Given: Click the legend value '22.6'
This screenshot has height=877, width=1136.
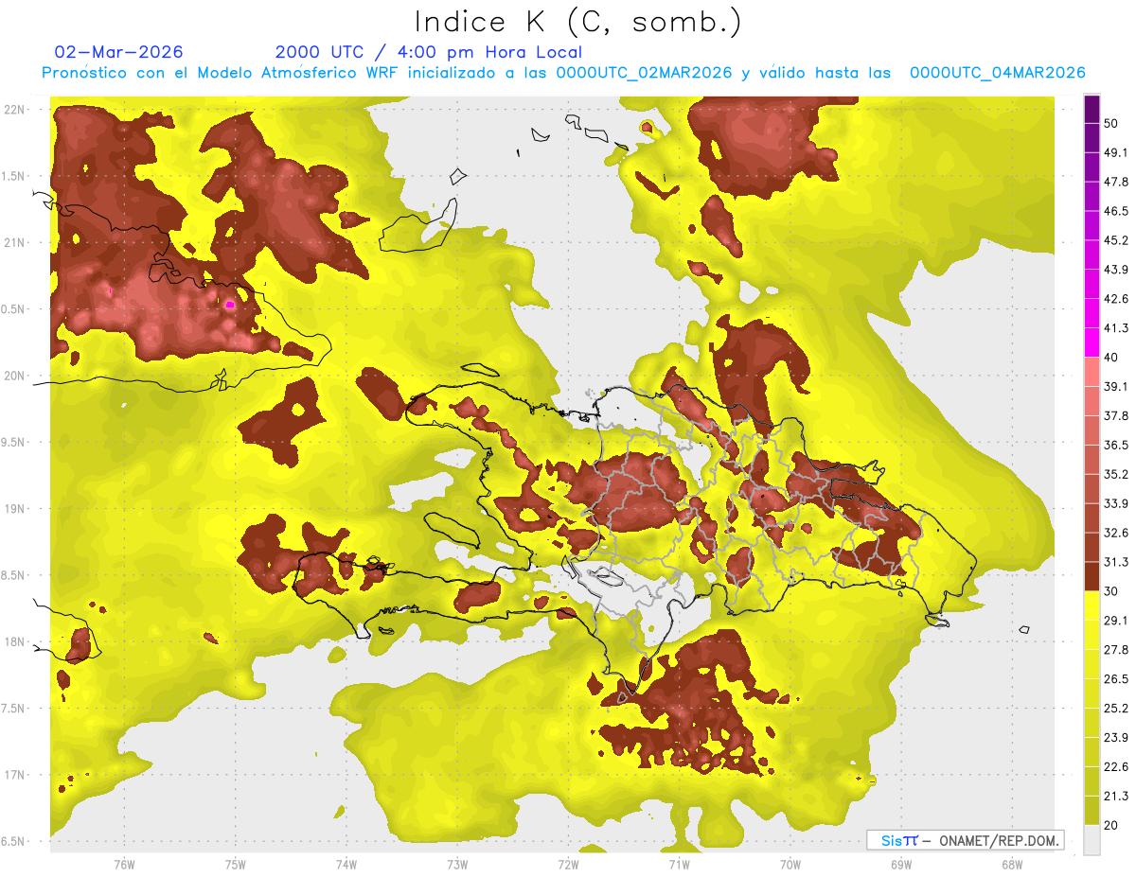Looking at the screenshot, I should click(1116, 767).
